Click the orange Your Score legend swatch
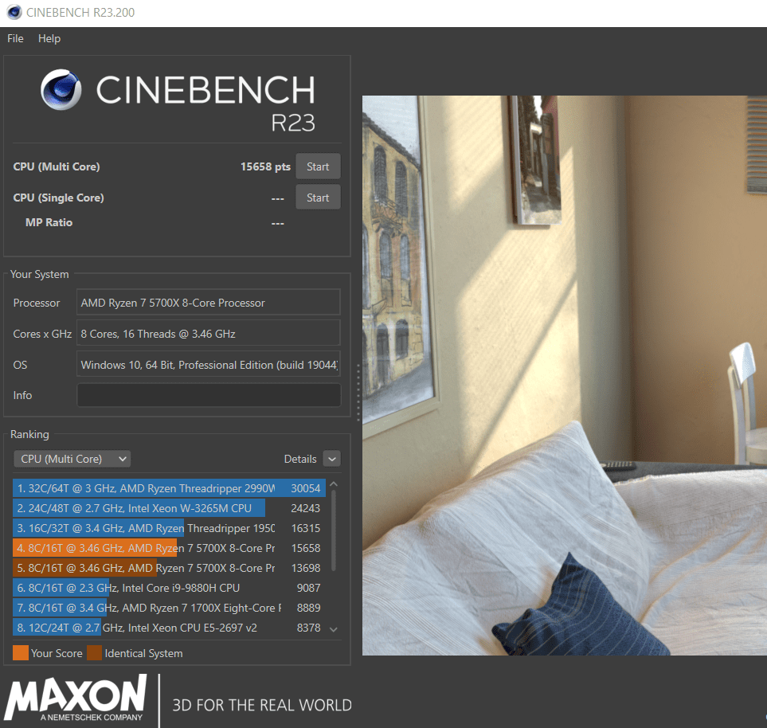This screenshot has width=767, height=728. pos(21,653)
